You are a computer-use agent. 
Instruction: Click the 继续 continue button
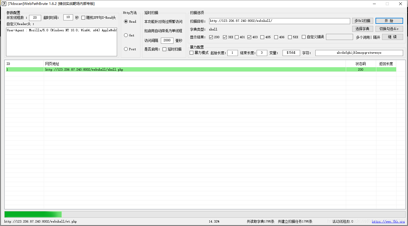pyautogui.click(x=392, y=37)
